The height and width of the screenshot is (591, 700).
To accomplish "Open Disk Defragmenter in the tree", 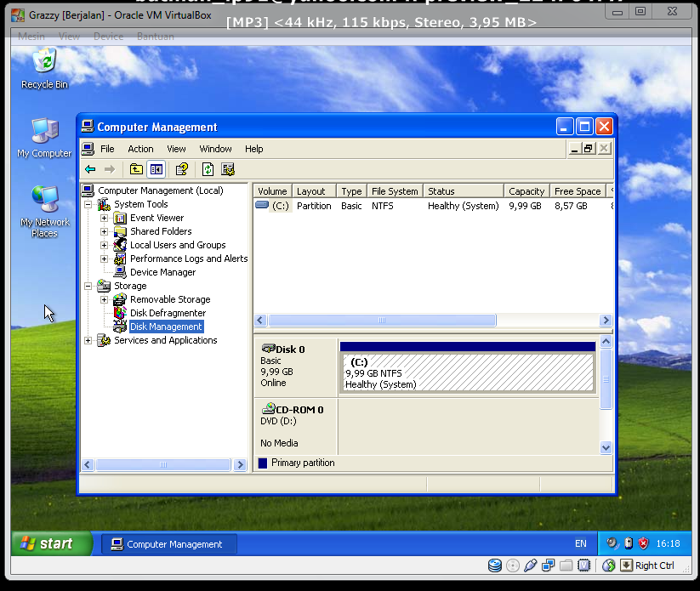I will click(x=168, y=313).
